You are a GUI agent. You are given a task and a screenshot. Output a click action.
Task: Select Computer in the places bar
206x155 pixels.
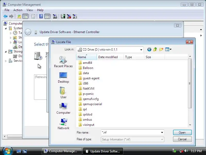pos(63,109)
